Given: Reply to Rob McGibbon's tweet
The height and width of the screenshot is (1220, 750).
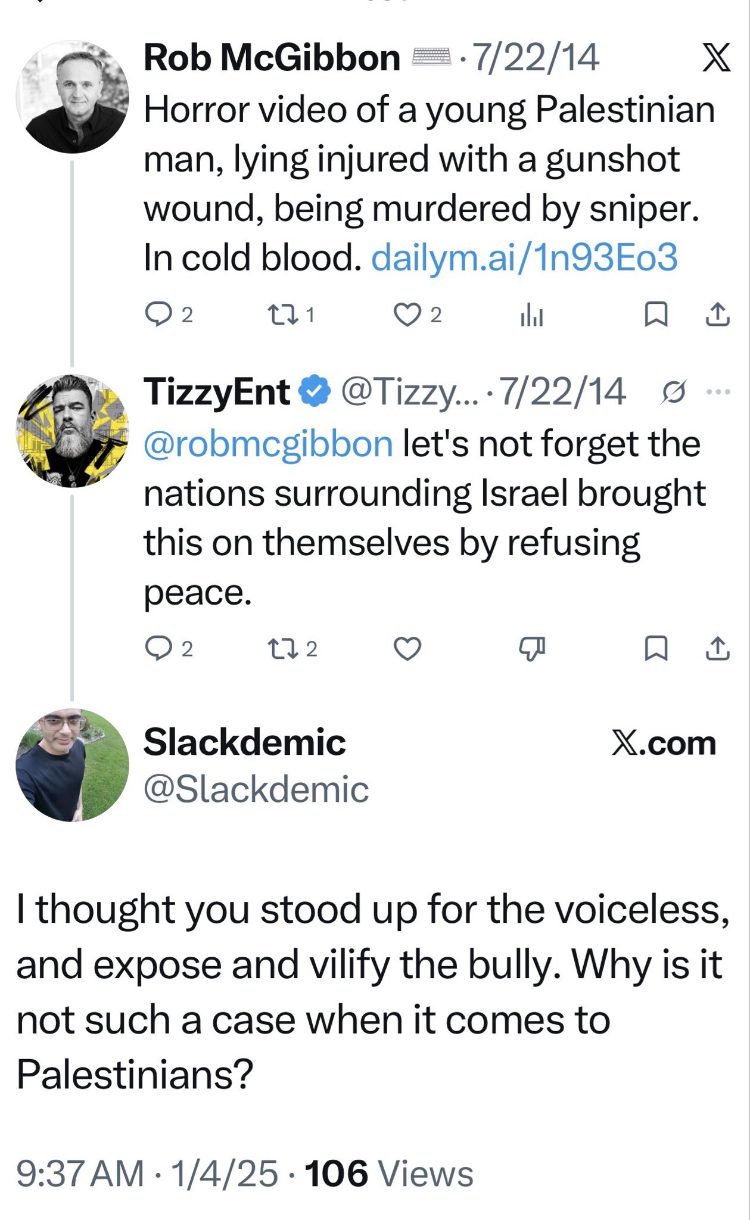Looking at the screenshot, I should [x=158, y=315].
